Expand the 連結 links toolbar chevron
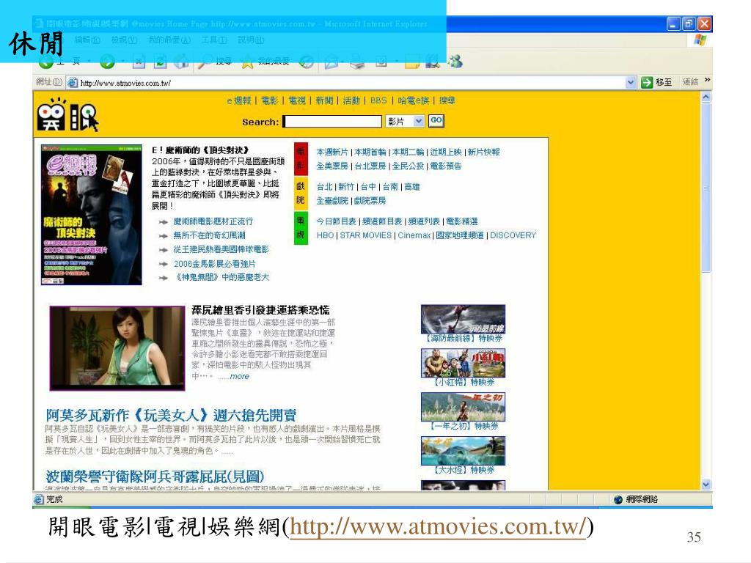The height and width of the screenshot is (563, 751). [x=707, y=80]
